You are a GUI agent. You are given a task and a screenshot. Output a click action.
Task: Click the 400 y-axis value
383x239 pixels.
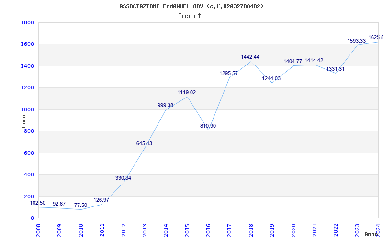[29, 175]
